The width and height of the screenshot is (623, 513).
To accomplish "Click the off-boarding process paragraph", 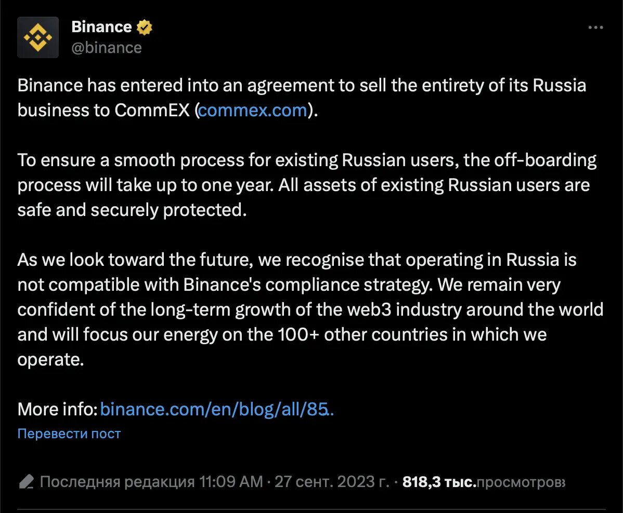I will point(307,185).
